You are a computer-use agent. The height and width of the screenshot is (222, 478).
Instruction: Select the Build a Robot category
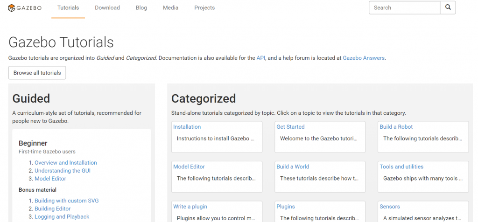coord(396,127)
